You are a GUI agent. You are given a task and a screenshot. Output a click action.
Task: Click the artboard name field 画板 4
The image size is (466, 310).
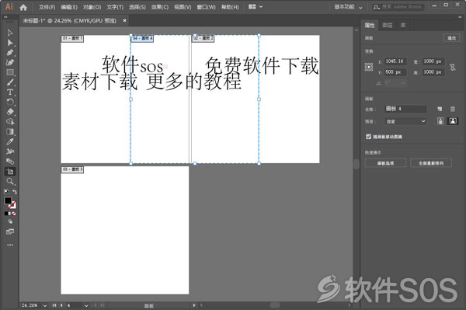click(405, 109)
